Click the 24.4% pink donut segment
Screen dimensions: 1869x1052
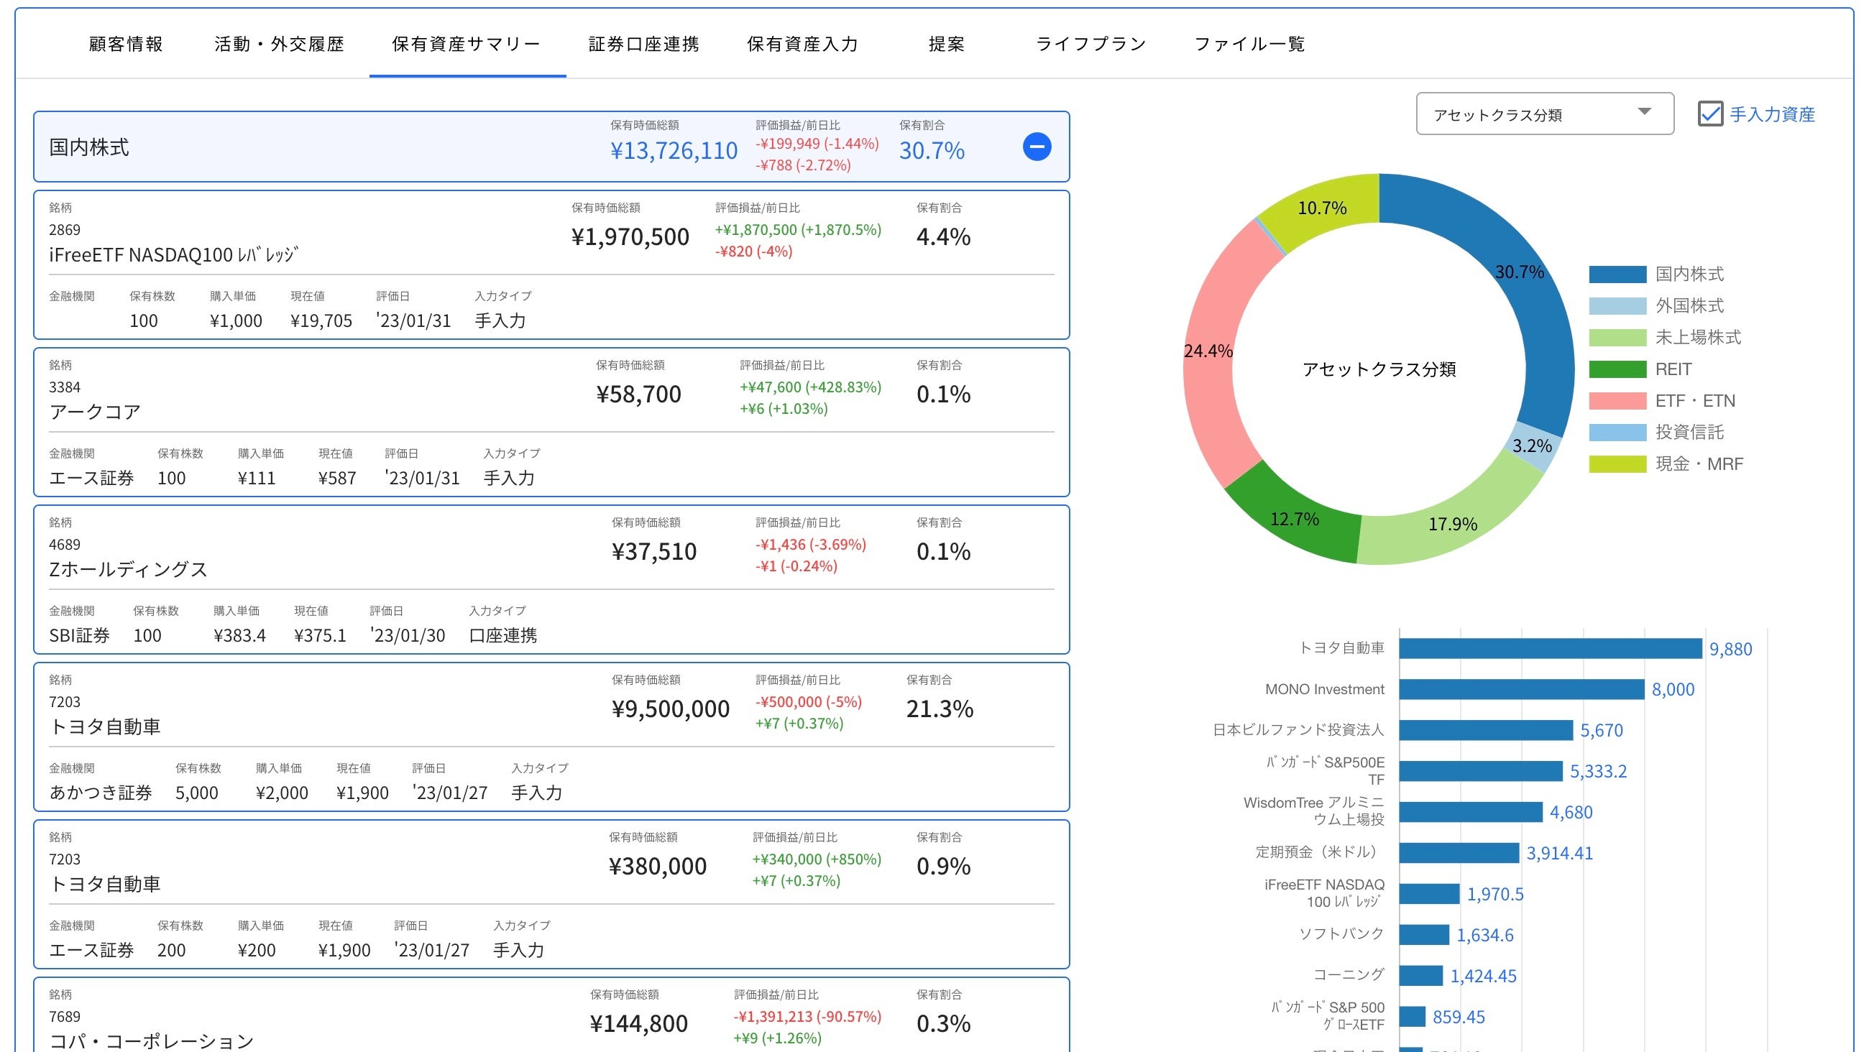(x=1208, y=352)
